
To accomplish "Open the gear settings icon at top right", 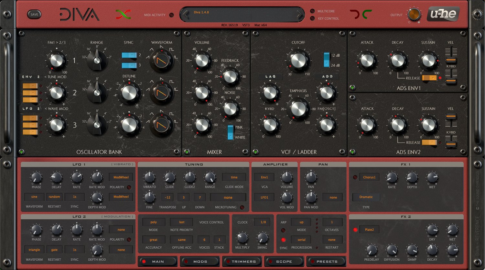I will point(477,14).
